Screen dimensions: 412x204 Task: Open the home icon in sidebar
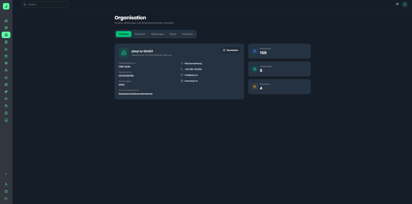[6, 21]
